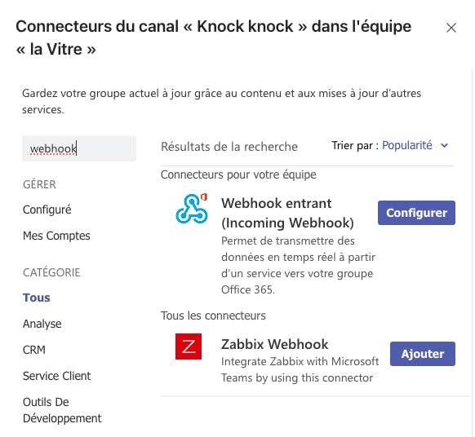Viewport: 475px width, 437px height.
Task: Click the Office 365 badge on webhook icon
Action: coord(204,197)
